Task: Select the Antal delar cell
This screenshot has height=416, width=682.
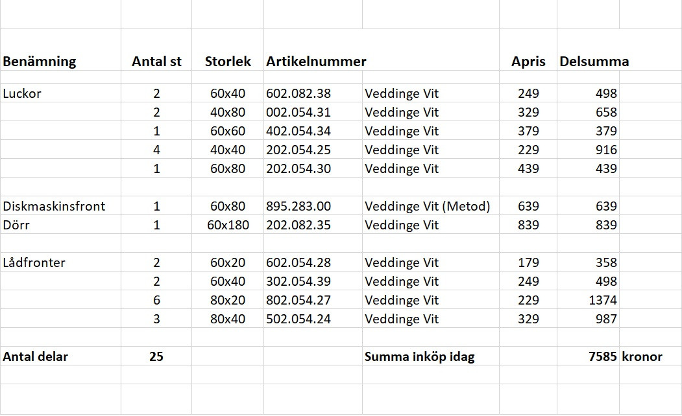Action: (x=60, y=356)
